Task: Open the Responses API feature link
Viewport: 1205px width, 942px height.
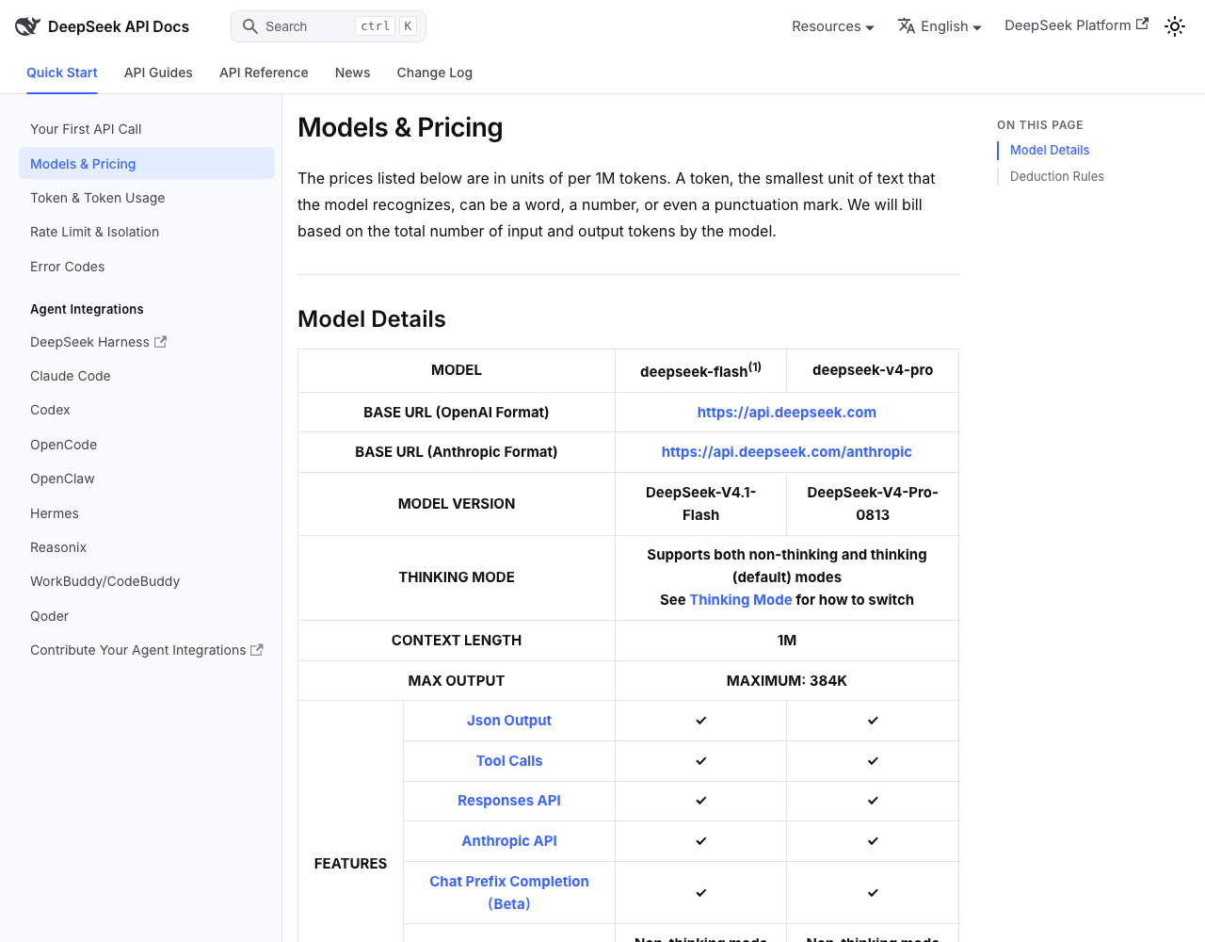Action: 509,801
